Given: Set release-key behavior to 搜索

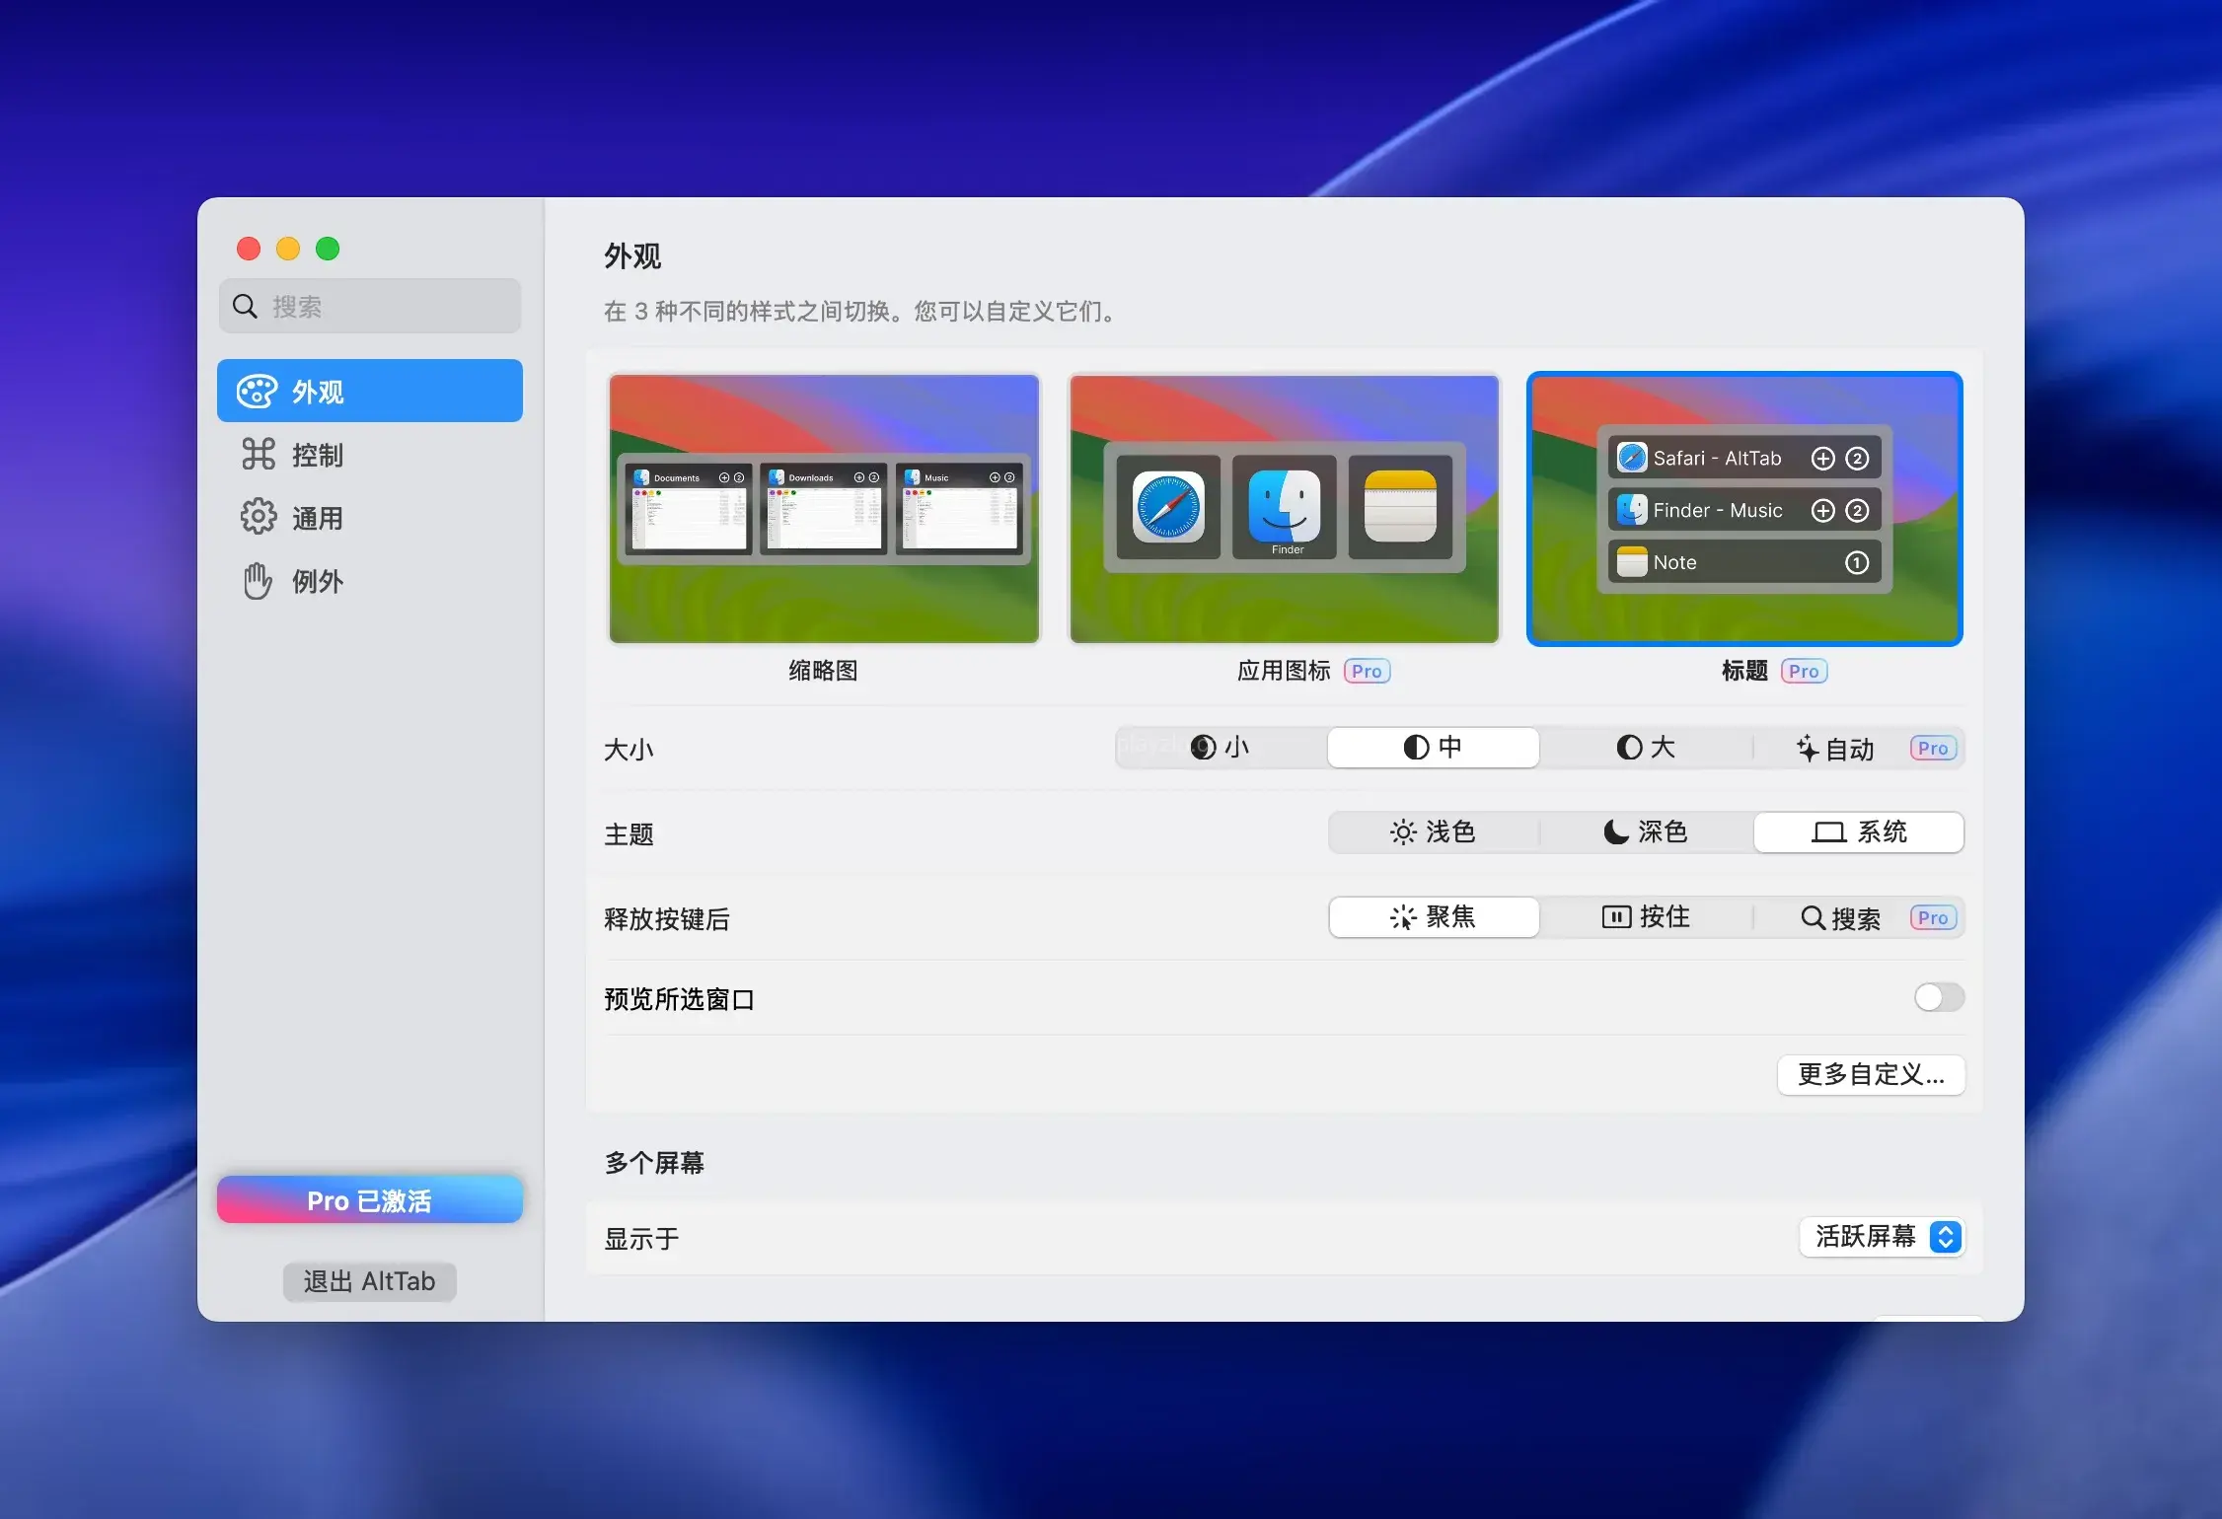Looking at the screenshot, I should click(x=1859, y=918).
